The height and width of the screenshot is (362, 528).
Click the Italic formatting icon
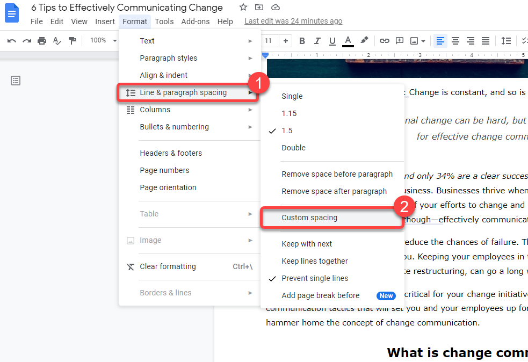pyautogui.click(x=317, y=41)
